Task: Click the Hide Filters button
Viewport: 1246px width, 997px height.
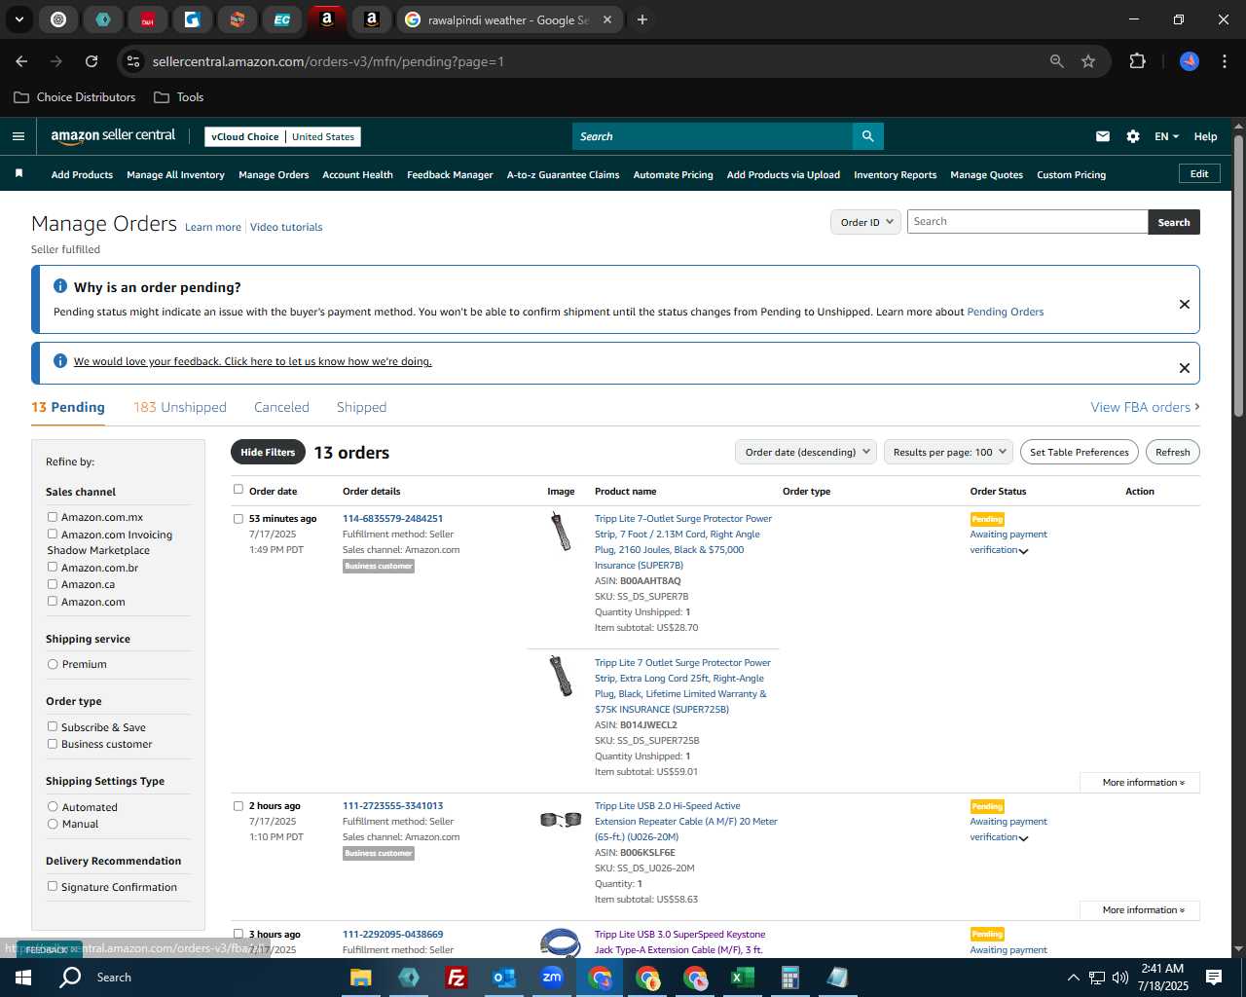Action: click(x=268, y=452)
